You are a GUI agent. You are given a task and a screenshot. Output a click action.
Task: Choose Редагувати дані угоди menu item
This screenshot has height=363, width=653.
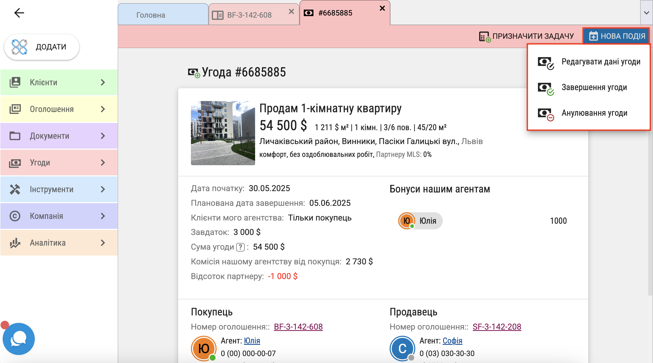click(x=589, y=62)
